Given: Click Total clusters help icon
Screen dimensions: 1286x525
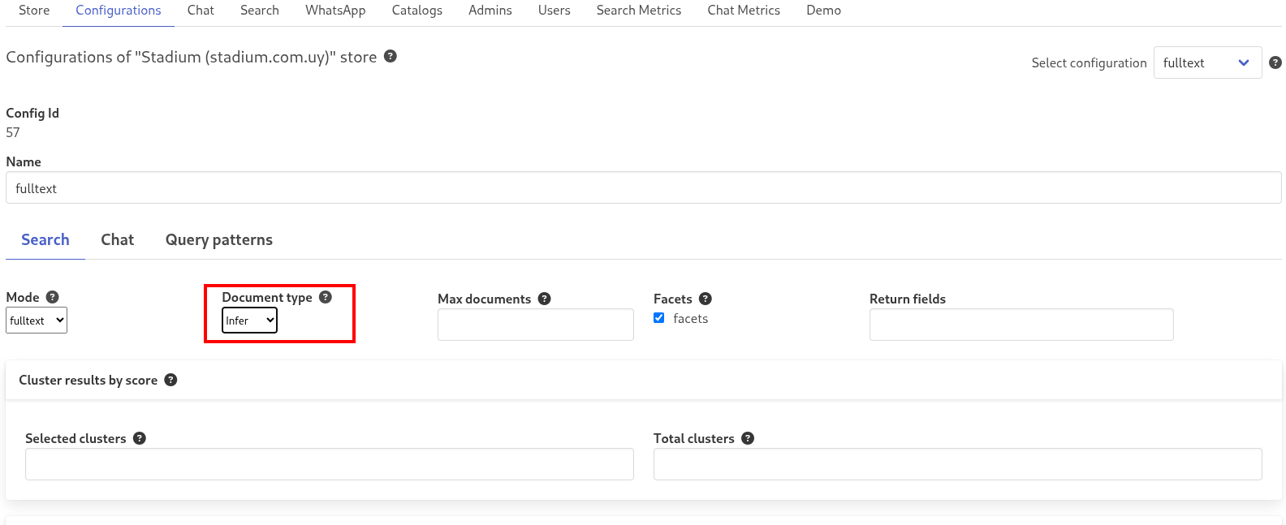Looking at the screenshot, I should click(748, 438).
